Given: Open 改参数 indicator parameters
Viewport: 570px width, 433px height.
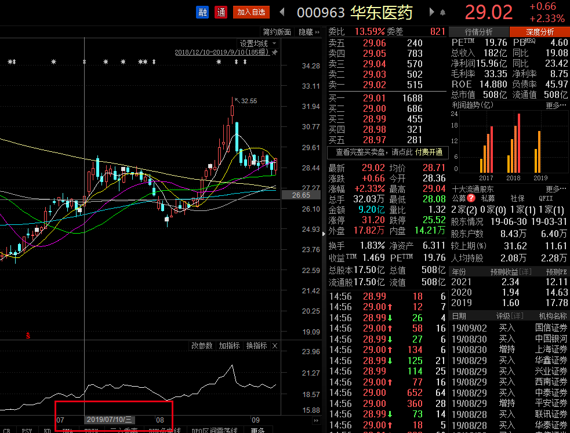Looking at the screenshot, I should pyautogui.click(x=202, y=346).
